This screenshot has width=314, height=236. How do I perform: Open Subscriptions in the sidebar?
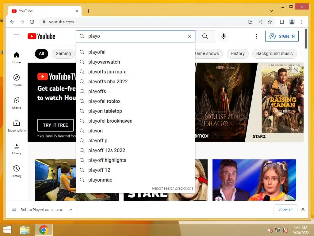(17, 126)
